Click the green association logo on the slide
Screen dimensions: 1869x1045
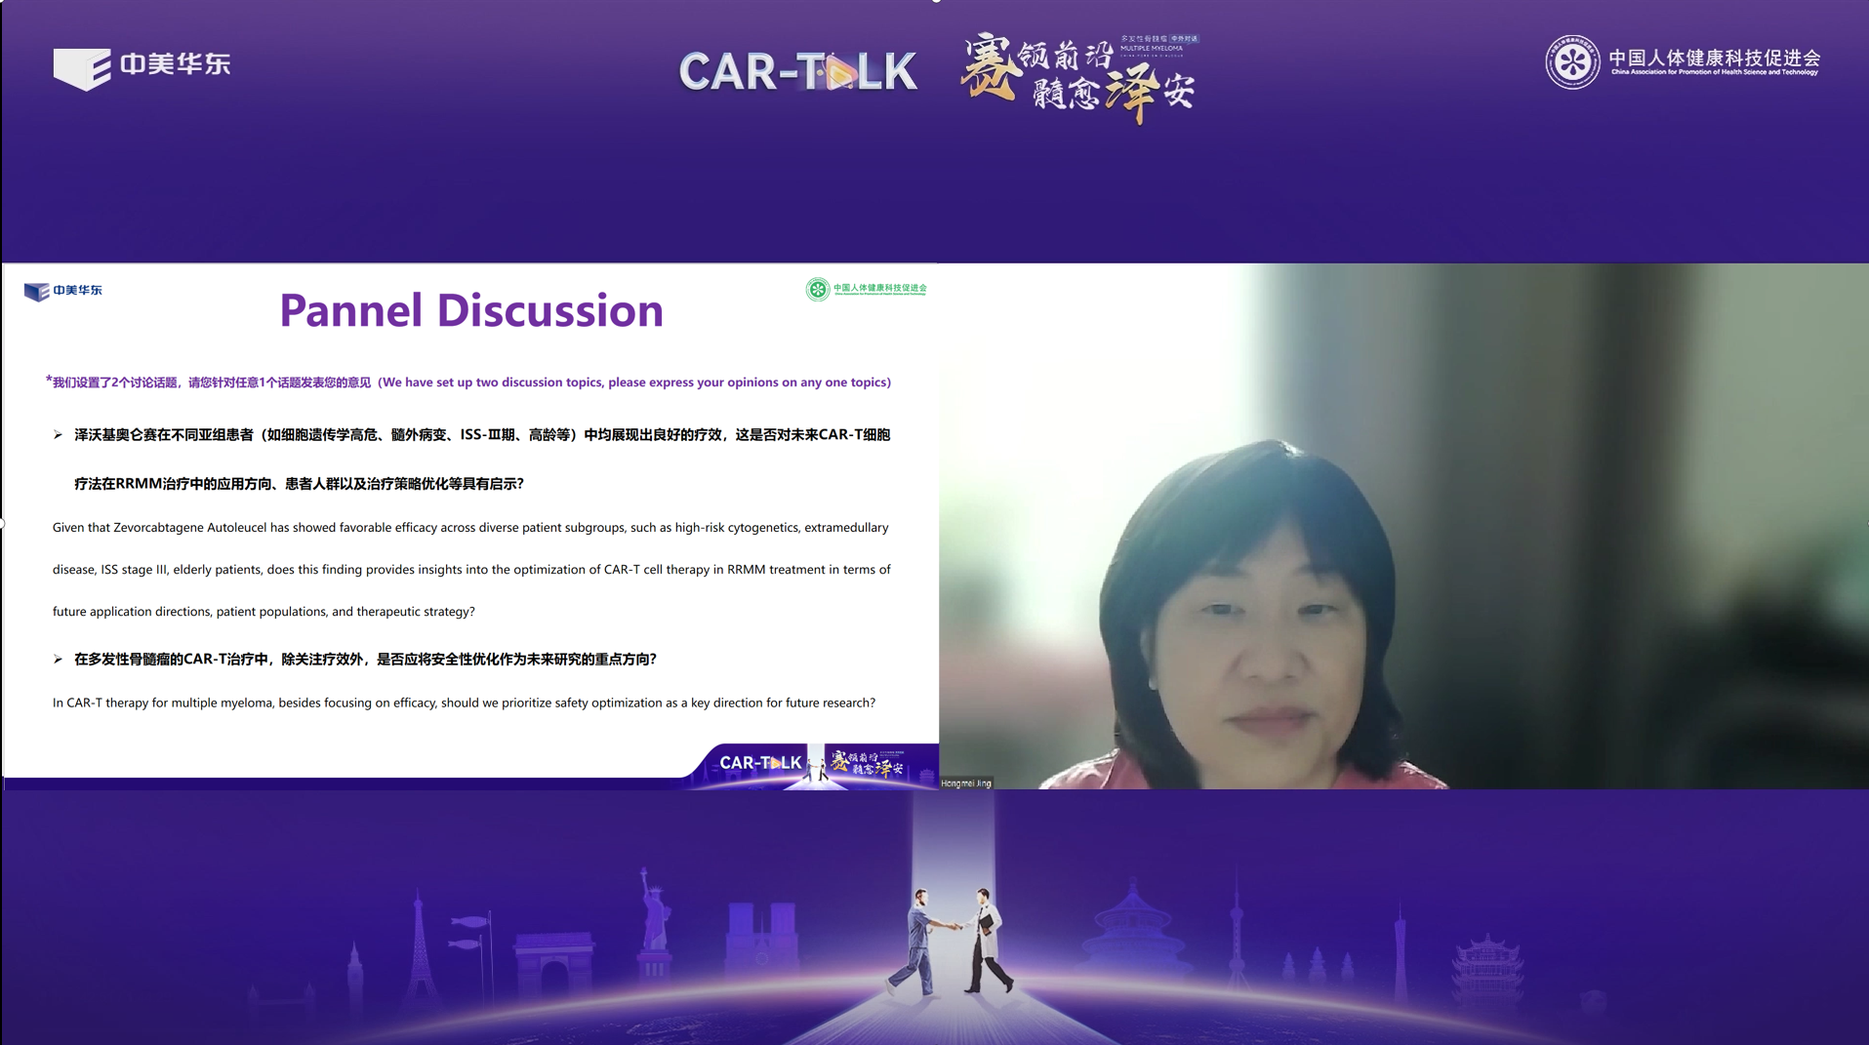pyautogui.click(x=866, y=289)
